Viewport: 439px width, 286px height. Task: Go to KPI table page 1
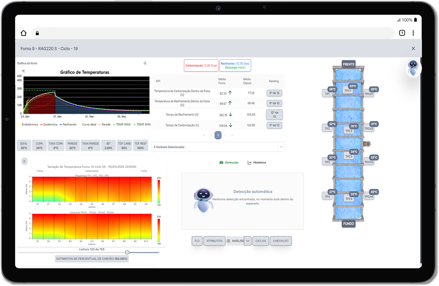point(218,135)
